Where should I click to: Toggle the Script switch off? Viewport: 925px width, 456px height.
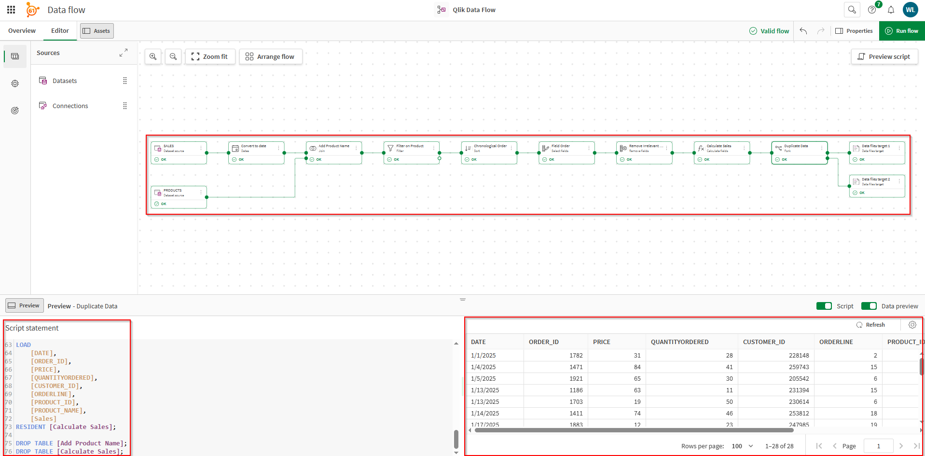[825, 306]
